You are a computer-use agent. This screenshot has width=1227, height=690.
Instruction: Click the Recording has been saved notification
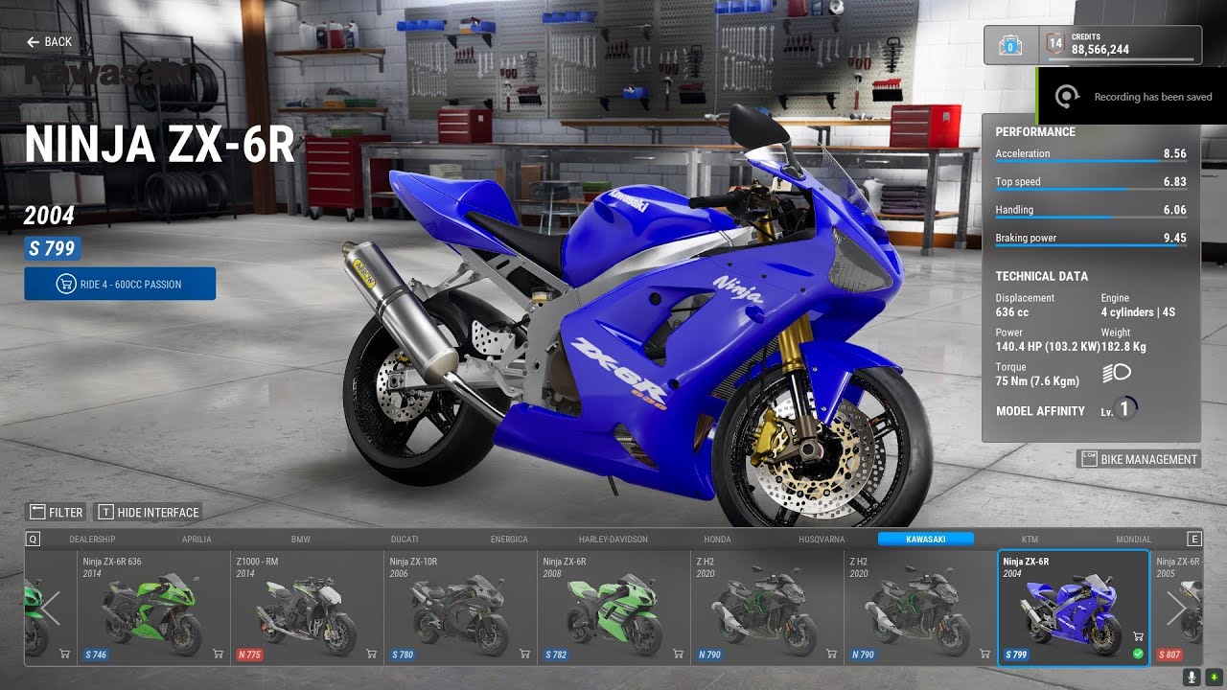click(1132, 97)
